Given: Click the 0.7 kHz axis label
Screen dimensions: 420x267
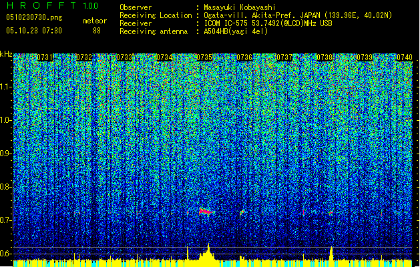Looking at the screenshot, I should pos(6,220).
